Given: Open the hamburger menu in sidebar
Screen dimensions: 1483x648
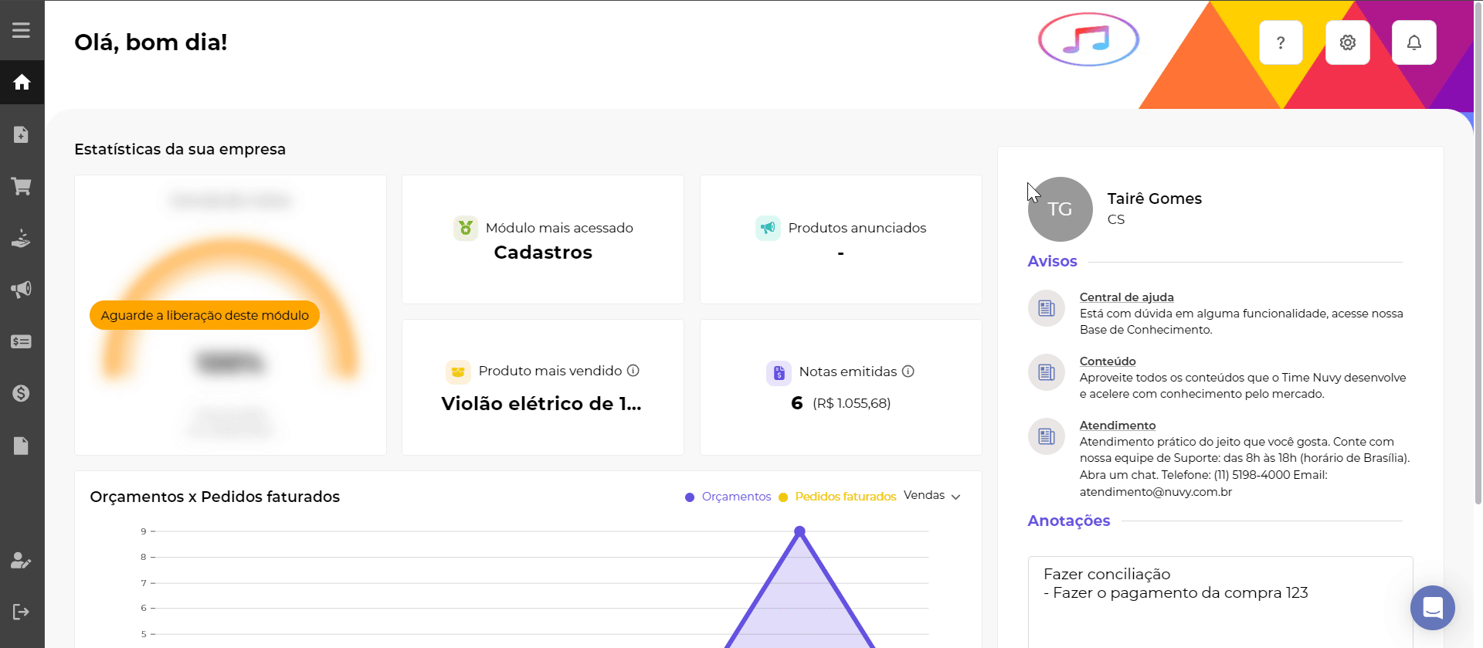Looking at the screenshot, I should tap(22, 30).
